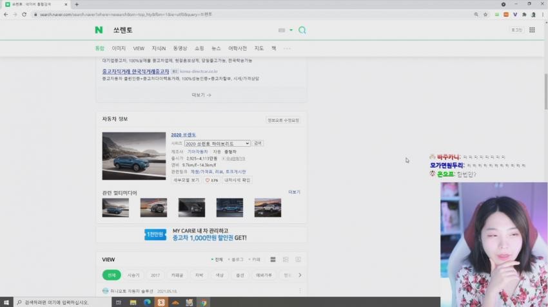Click 더보기 to show more ads
This screenshot has height=307, width=548.
[201, 95]
